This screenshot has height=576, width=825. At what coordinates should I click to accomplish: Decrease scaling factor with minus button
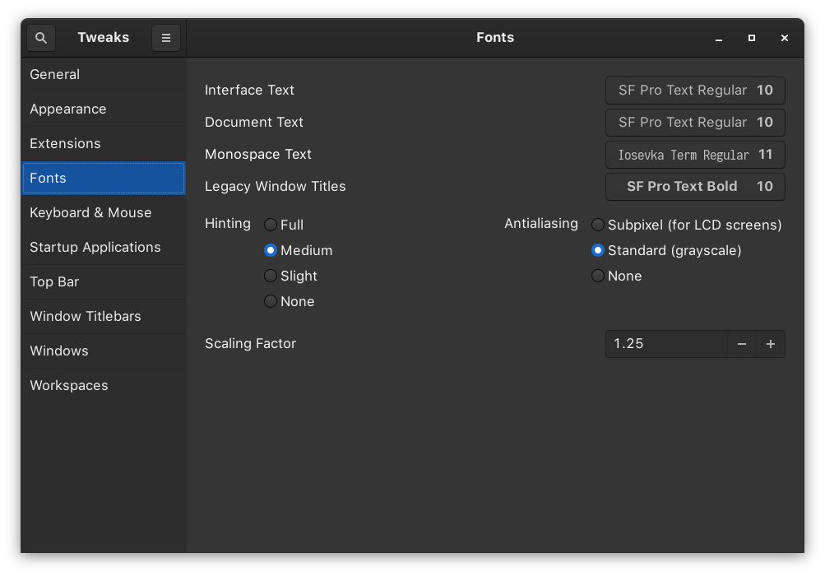click(742, 344)
